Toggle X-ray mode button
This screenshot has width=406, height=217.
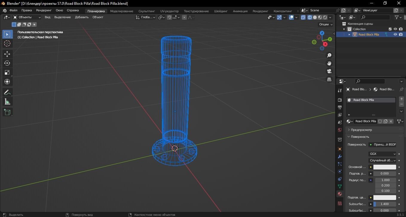coord(303,17)
